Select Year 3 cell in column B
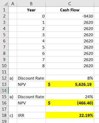Viewport: 99px width, 123px height. (x=31, y=35)
